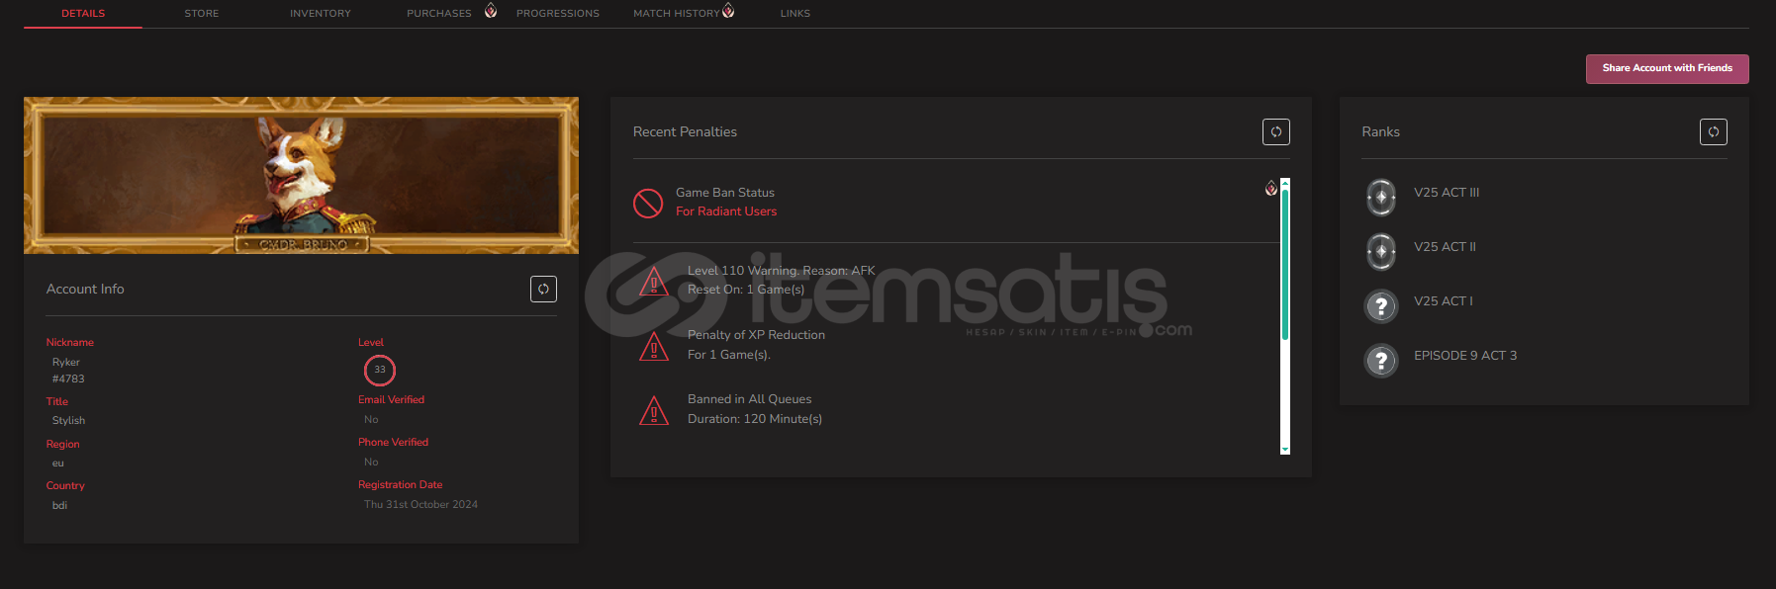
Task: Refresh the Account Info panel
Action: [543, 289]
